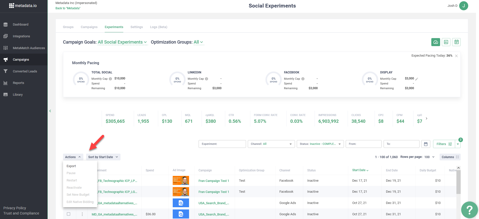Image resolution: width=479 pixels, height=219 pixels.
Task: Choose Export from the Actions menu
Action: click(x=71, y=166)
